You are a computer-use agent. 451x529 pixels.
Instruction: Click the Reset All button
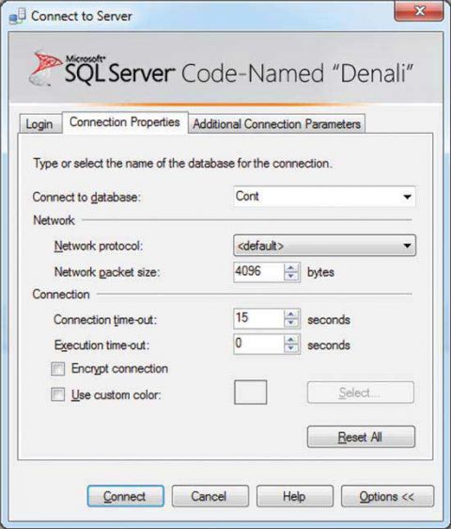coord(361,438)
